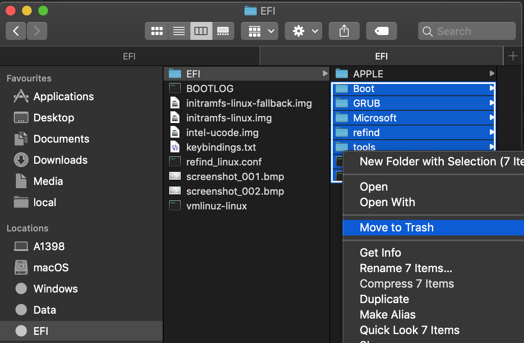The height and width of the screenshot is (343, 524).
Task: Expand the GRUB folder arrow
Action: (x=492, y=103)
